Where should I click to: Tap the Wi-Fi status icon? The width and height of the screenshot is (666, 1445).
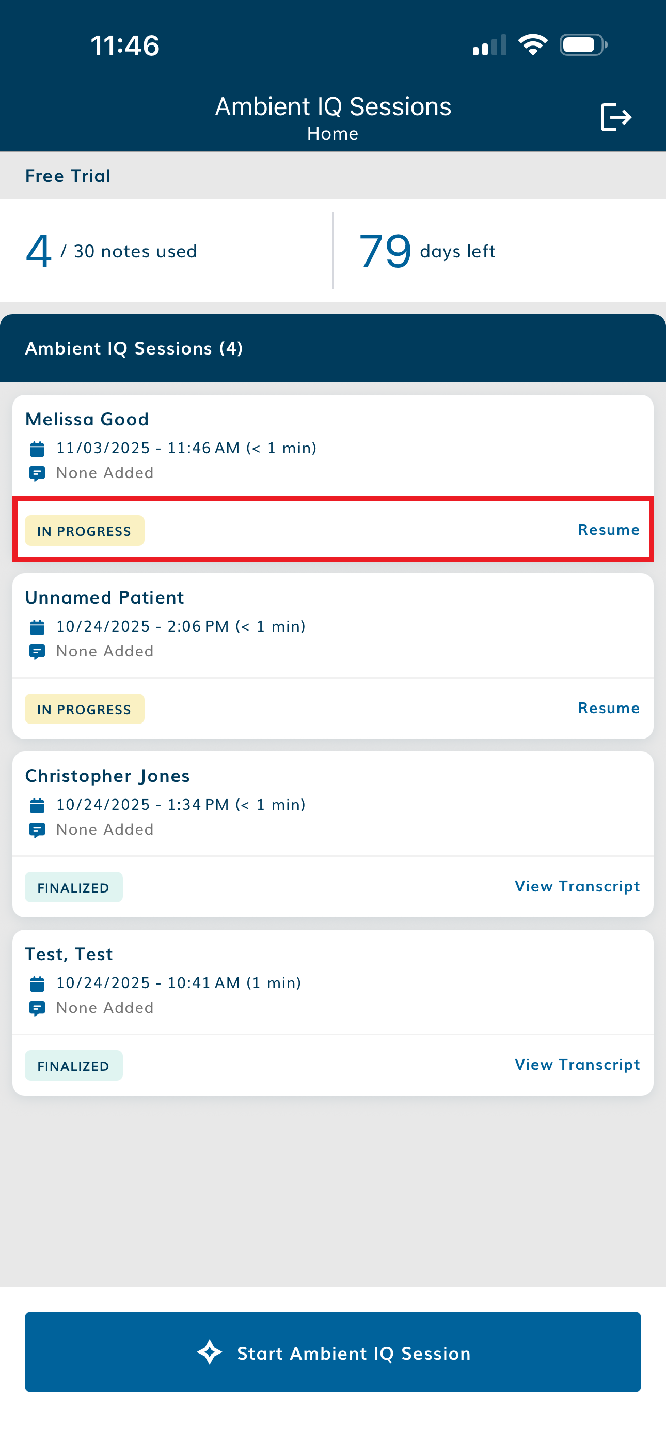pos(533,45)
